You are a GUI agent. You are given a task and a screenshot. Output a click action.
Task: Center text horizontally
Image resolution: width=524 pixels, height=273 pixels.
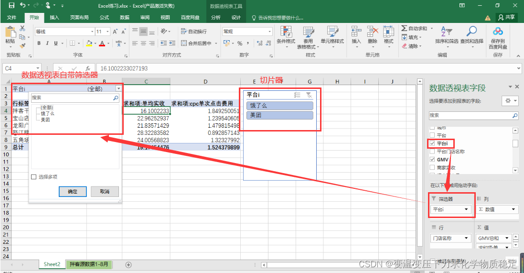click(143, 43)
